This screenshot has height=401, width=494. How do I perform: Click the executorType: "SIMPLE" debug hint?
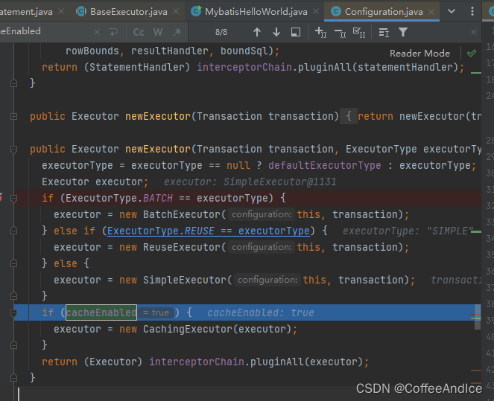pos(408,231)
